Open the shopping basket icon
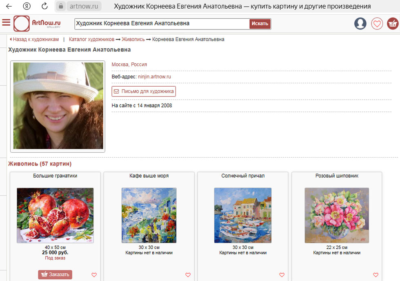 pos(393,23)
